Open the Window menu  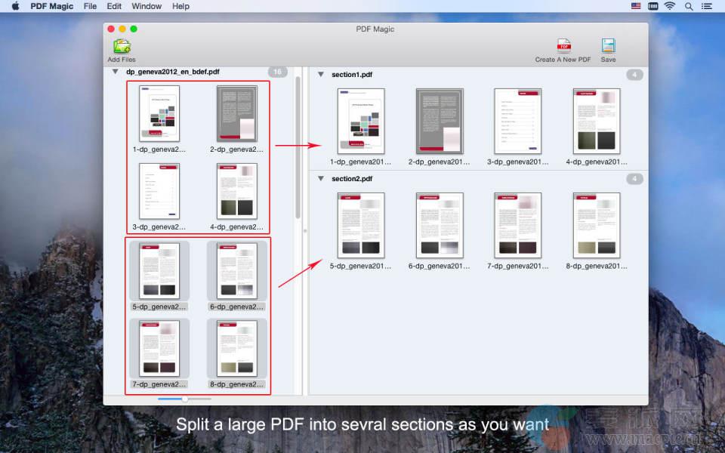point(147,6)
